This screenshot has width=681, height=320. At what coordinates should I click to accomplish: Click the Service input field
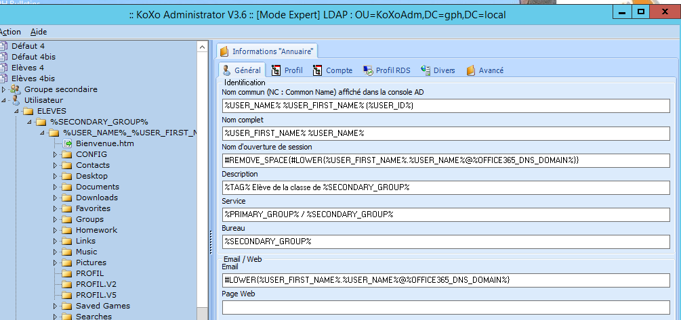tap(446, 214)
